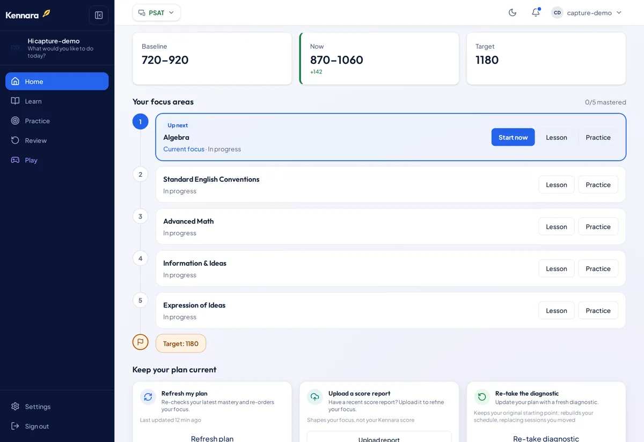Click the Target: 1180 badge
644x442 pixels.
pos(181,343)
